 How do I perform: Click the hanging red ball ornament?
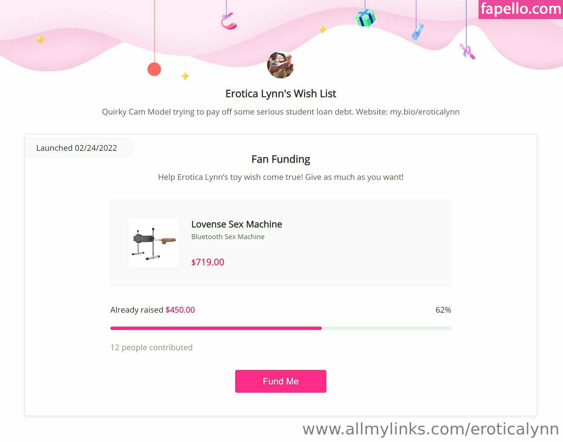click(154, 69)
